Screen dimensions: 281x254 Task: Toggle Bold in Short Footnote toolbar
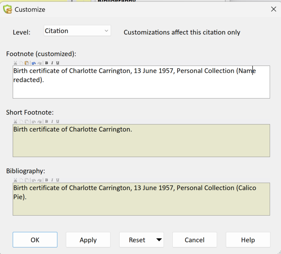tap(46, 122)
